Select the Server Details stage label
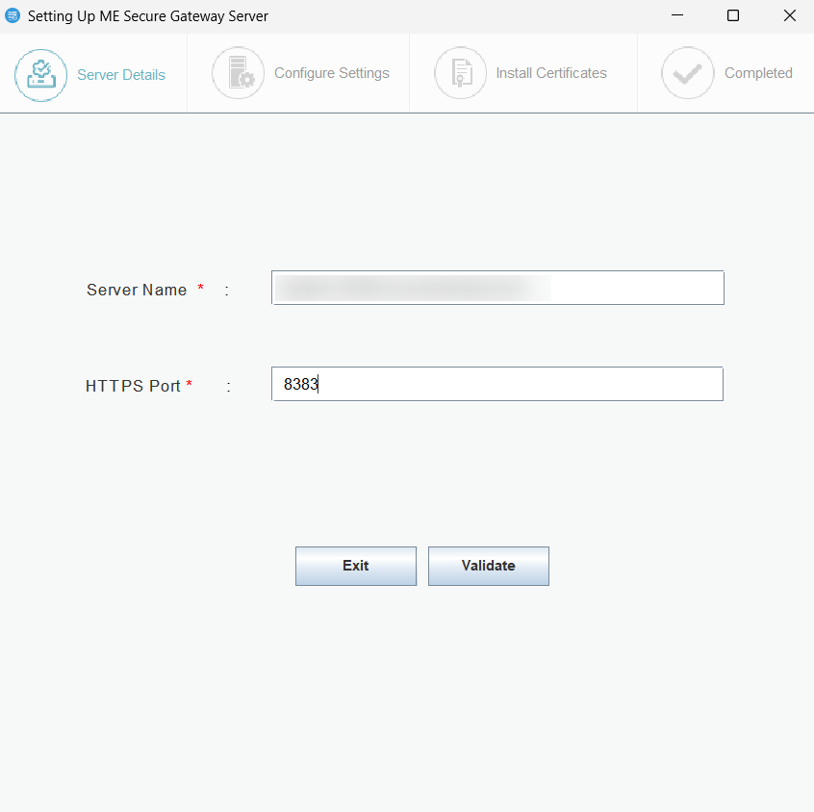 [x=121, y=74]
